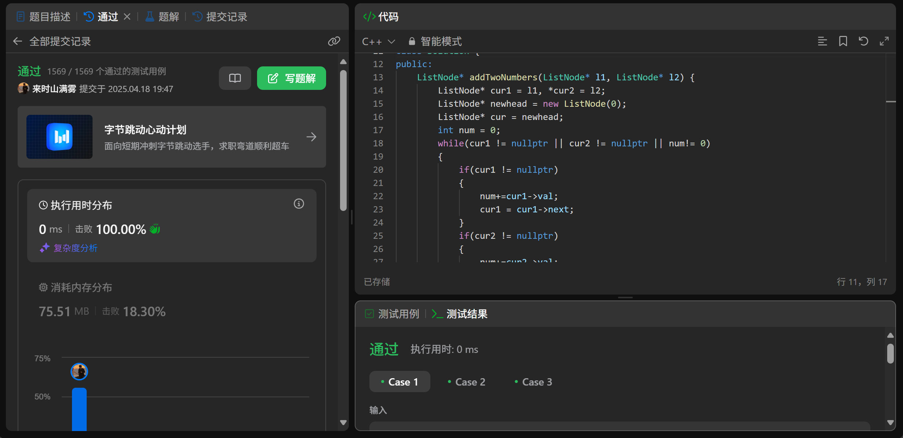Select Case 1 test case
Screen dimensions: 903x438
click(x=400, y=382)
